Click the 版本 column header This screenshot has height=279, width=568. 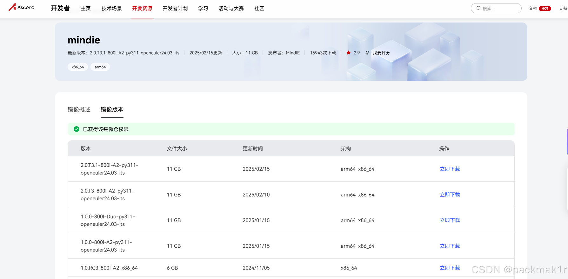pos(86,148)
